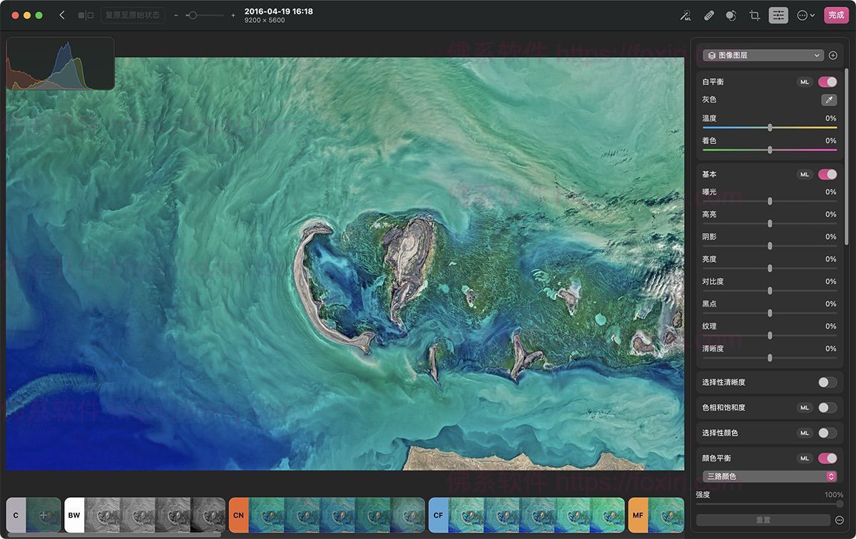The width and height of the screenshot is (856, 539).
Task: Open the Crop tool
Action: click(x=754, y=14)
